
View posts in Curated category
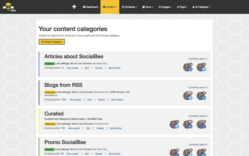74,128
